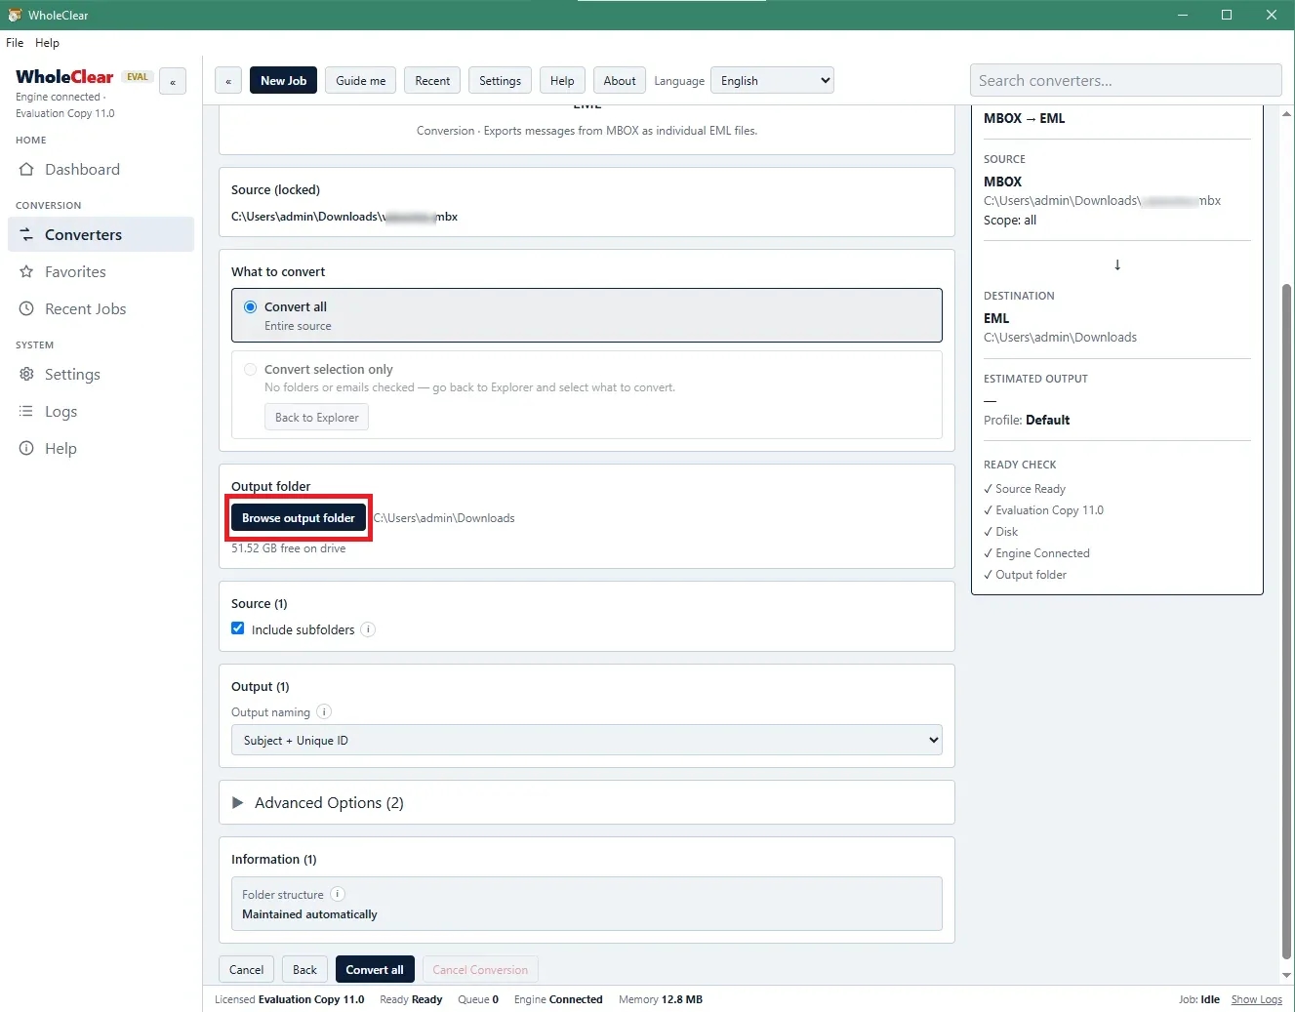Click the Recent Jobs clock icon
The width and height of the screenshot is (1295, 1012).
click(26, 309)
